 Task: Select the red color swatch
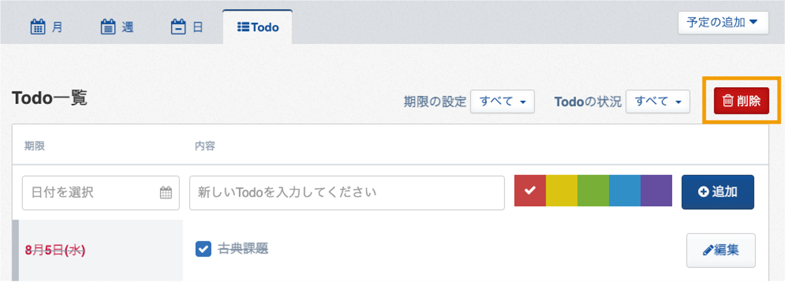tap(530, 190)
